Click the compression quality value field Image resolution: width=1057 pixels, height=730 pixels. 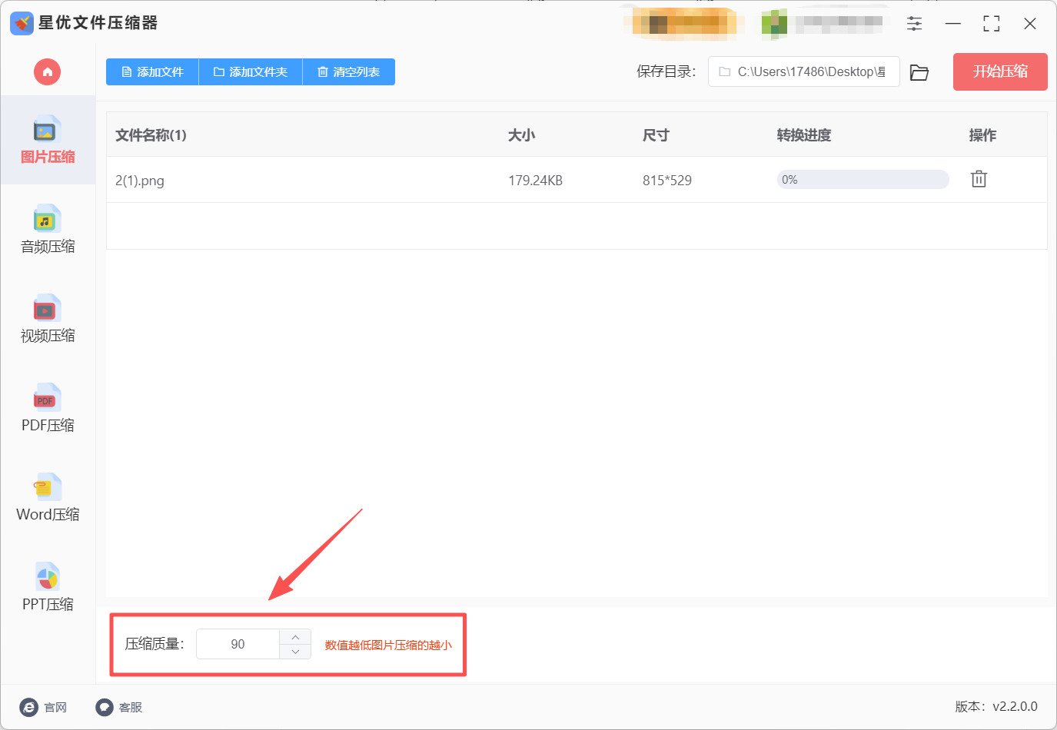pos(238,644)
